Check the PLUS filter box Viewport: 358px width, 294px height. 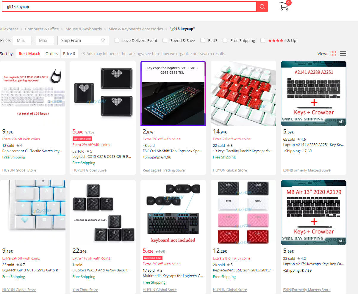[203, 40]
